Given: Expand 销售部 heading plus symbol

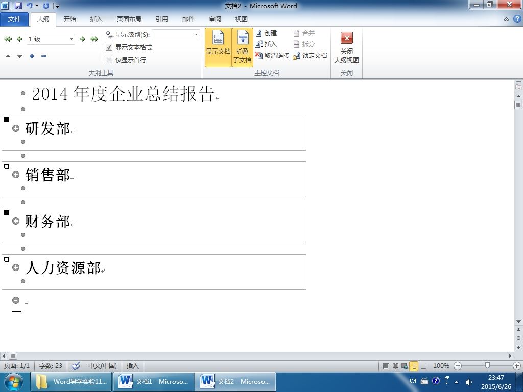Looking at the screenshot, I should [16, 175].
